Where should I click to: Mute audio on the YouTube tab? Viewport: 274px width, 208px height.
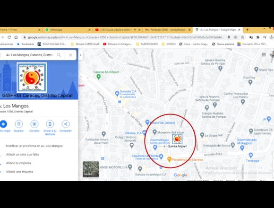pos(135,30)
